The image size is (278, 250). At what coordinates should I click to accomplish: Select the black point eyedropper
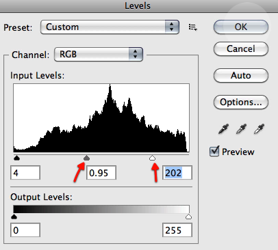tap(223, 129)
